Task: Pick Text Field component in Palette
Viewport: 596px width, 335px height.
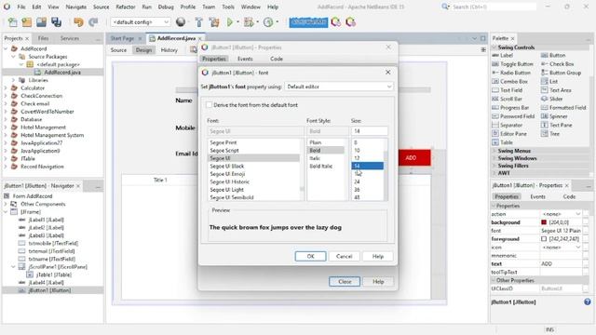Action: pos(508,90)
